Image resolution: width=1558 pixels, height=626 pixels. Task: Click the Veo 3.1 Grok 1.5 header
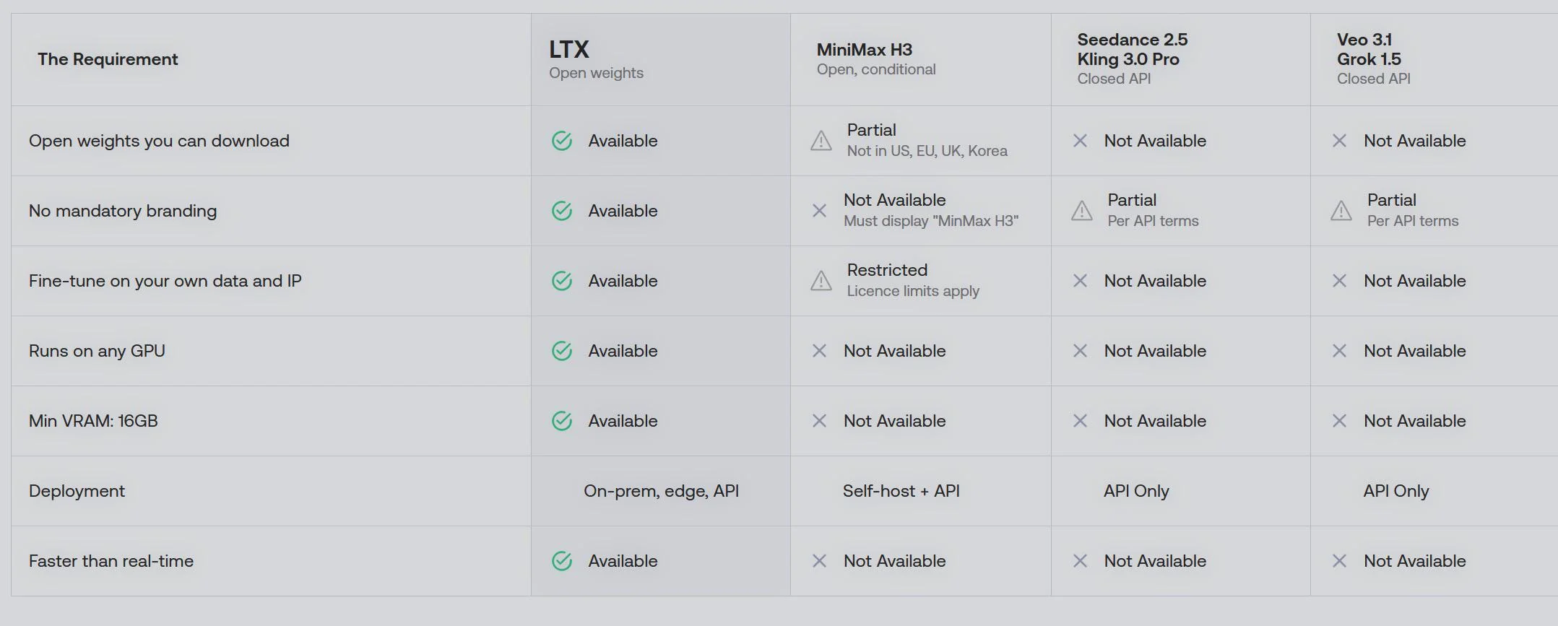1434,59
